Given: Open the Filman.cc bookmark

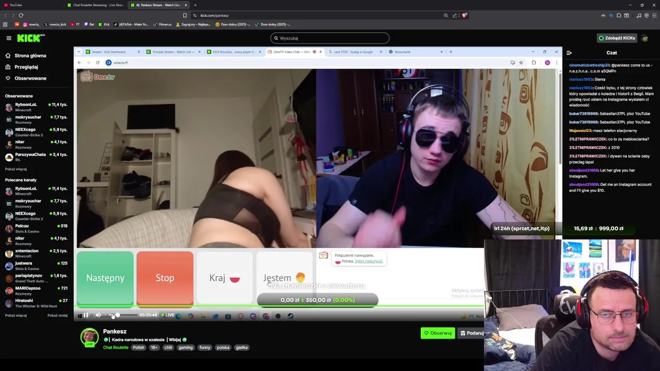Looking at the screenshot, I should pos(162,24).
